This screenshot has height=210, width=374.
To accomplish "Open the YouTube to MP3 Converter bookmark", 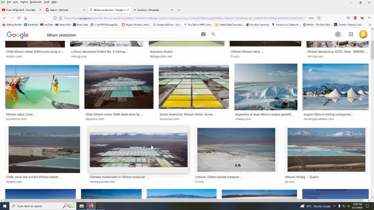I will pyautogui.click(x=198, y=24).
